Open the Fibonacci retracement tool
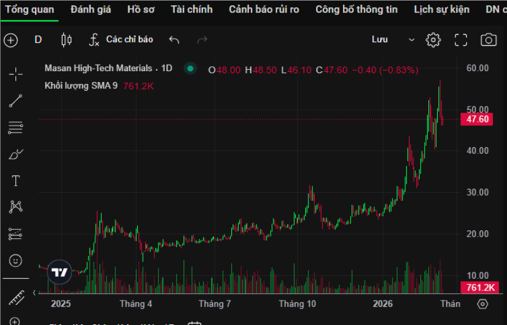The height and width of the screenshot is (325, 507). pos(15,128)
